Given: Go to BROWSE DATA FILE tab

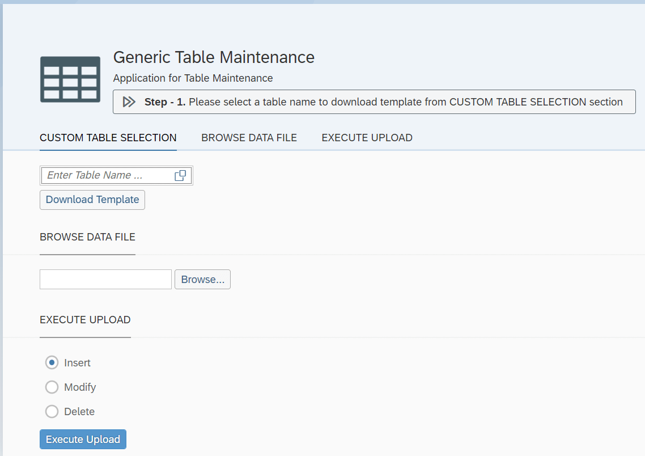Looking at the screenshot, I should [249, 137].
